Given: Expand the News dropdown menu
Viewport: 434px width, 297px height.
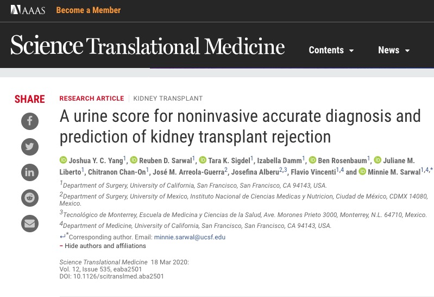Looking at the screenshot, I should [394, 51].
